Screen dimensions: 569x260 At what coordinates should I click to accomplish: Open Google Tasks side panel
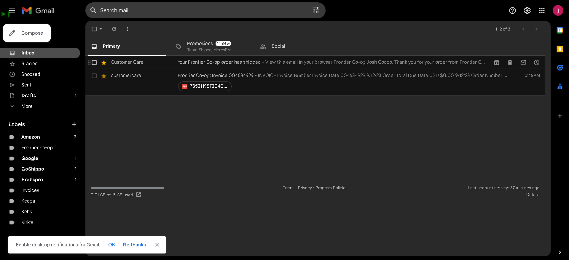(560, 68)
